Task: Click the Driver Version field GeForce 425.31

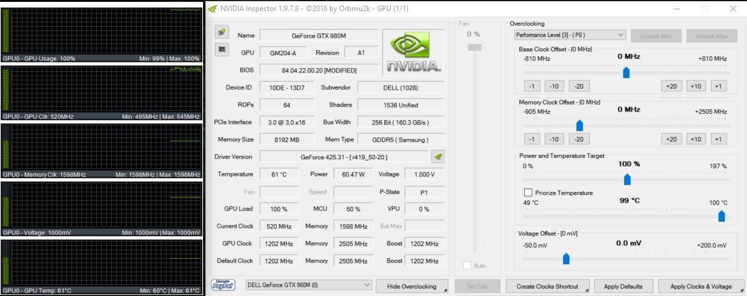Action: [x=343, y=157]
